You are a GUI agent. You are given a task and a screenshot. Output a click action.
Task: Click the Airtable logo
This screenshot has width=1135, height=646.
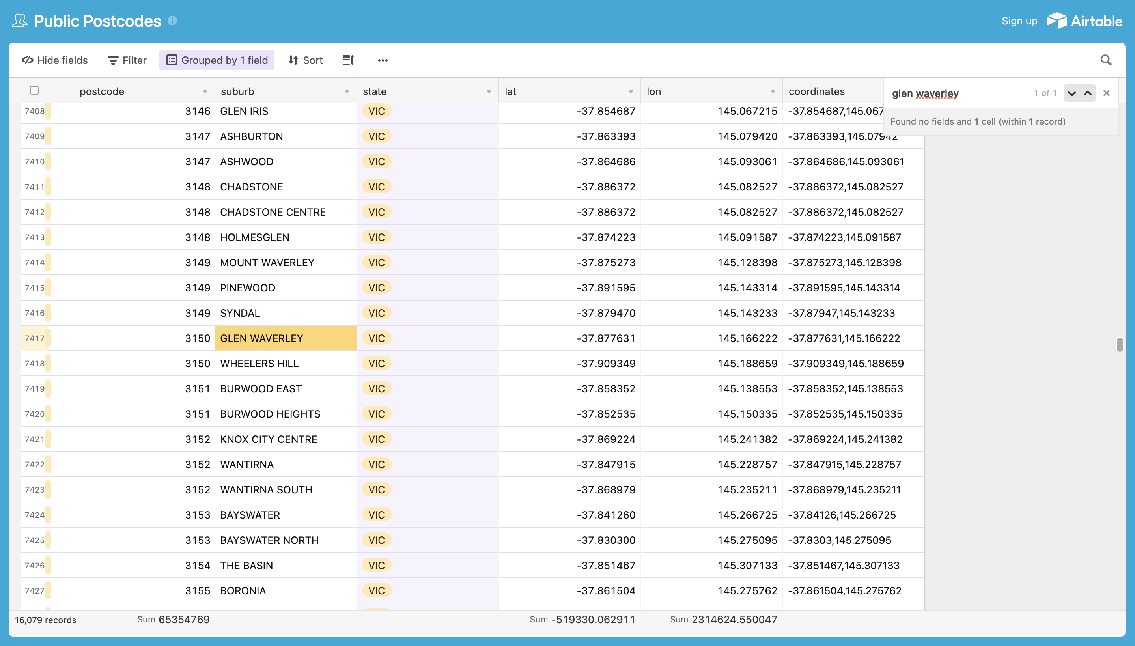(1085, 21)
